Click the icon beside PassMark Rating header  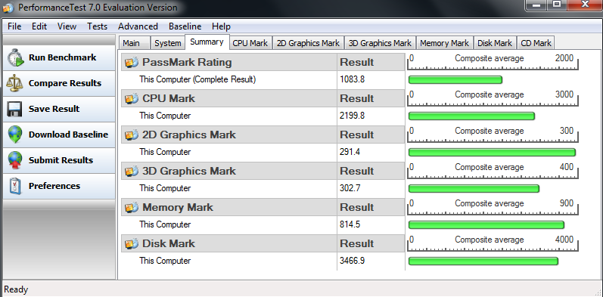click(132, 62)
